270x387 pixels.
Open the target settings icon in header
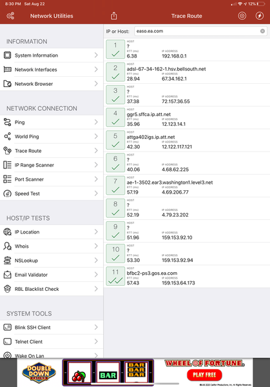242,15
